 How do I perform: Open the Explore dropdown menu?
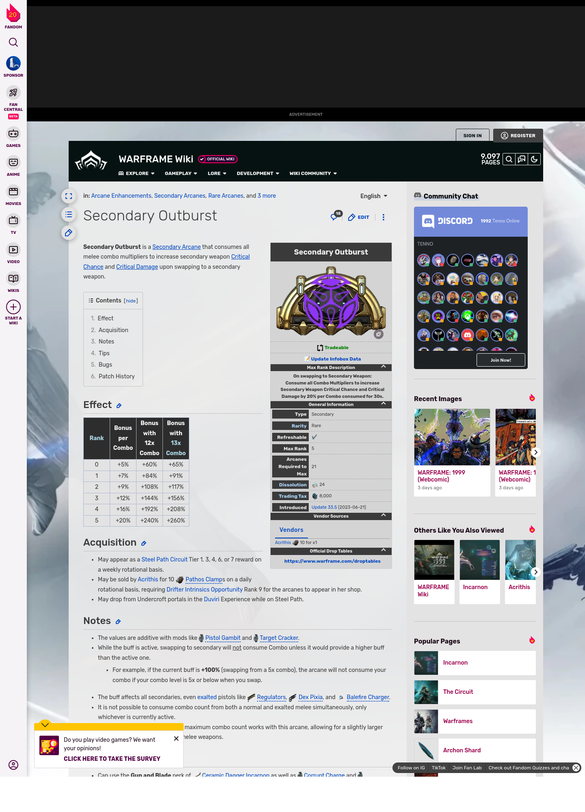pos(136,173)
